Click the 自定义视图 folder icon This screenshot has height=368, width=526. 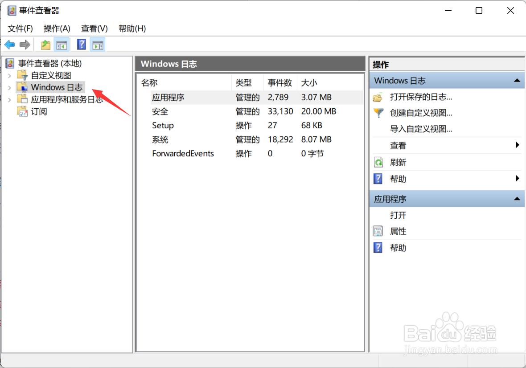(22, 75)
